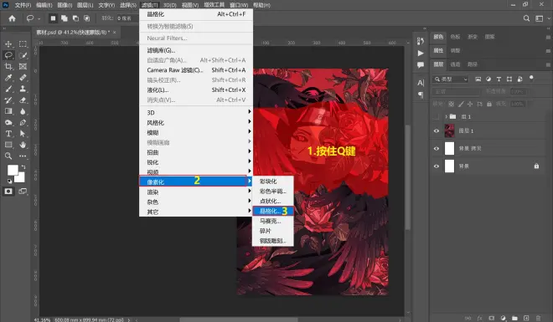This screenshot has height=322, width=553.
Task: Choose Add to Selection mode
Action: [x=65, y=18]
